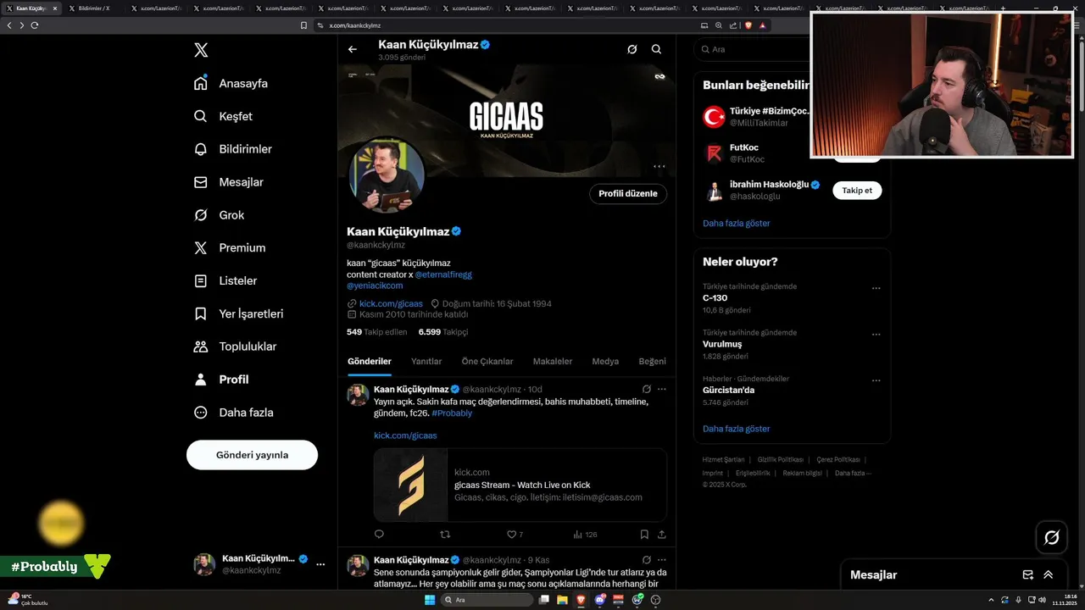This screenshot has height=610, width=1085.
Task: Open the three-dot menu on the 10d post
Action: coord(662,390)
